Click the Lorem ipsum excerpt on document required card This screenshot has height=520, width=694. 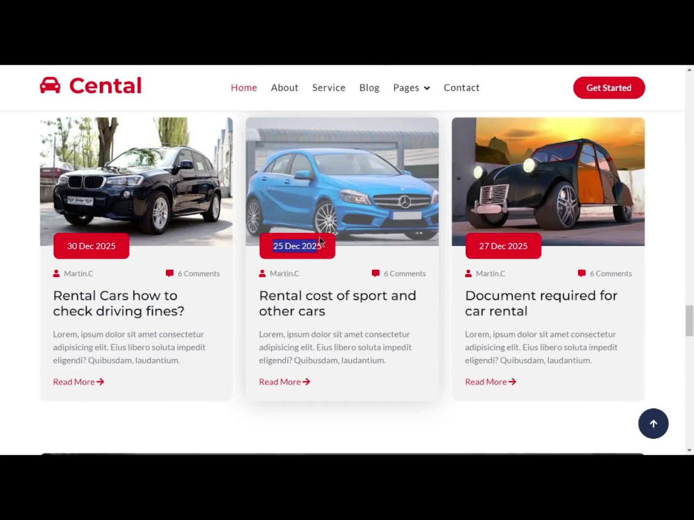pyautogui.click(x=541, y=347)
